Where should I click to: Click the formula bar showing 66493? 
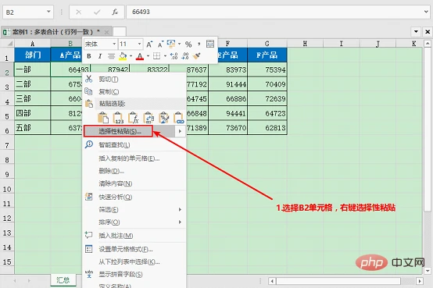(275, 12)
